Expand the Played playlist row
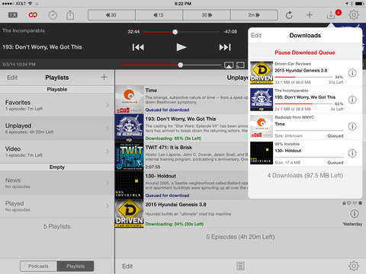Image resolution: width=366 pixels, height=274 pixels. click(57, 206)
